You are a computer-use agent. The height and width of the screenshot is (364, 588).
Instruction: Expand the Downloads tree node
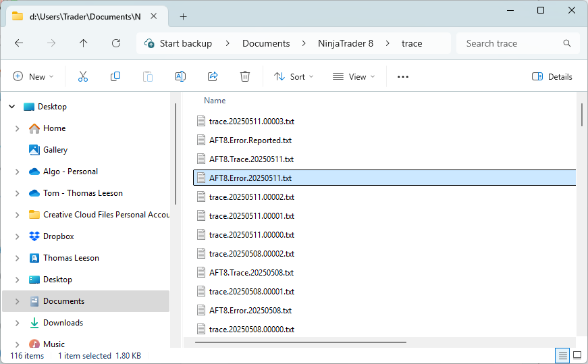click(18, 323)
